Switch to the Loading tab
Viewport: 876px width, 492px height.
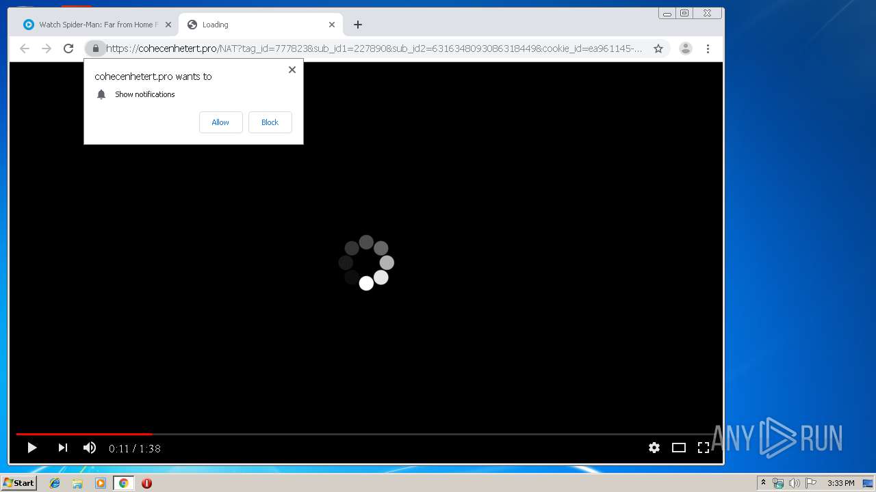(x=261, y=25)
